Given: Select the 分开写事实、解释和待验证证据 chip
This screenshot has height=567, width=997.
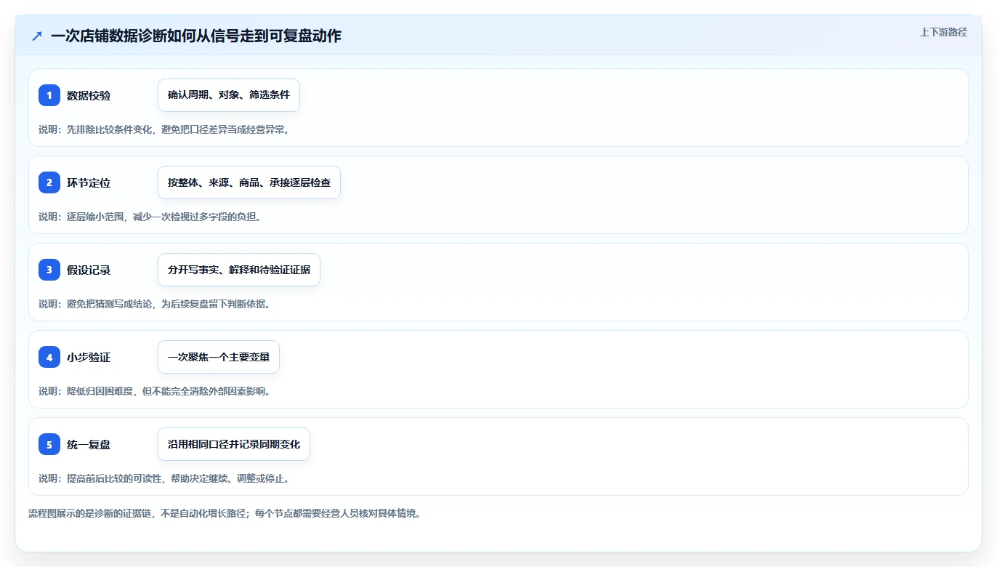Looking at the screenshot, I should 239,270.
